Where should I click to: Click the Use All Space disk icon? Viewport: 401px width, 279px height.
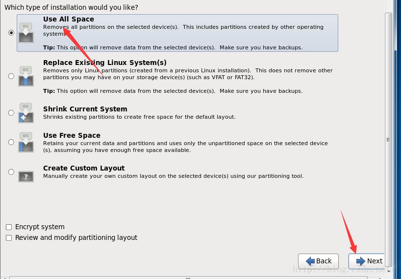click(26, 33)
